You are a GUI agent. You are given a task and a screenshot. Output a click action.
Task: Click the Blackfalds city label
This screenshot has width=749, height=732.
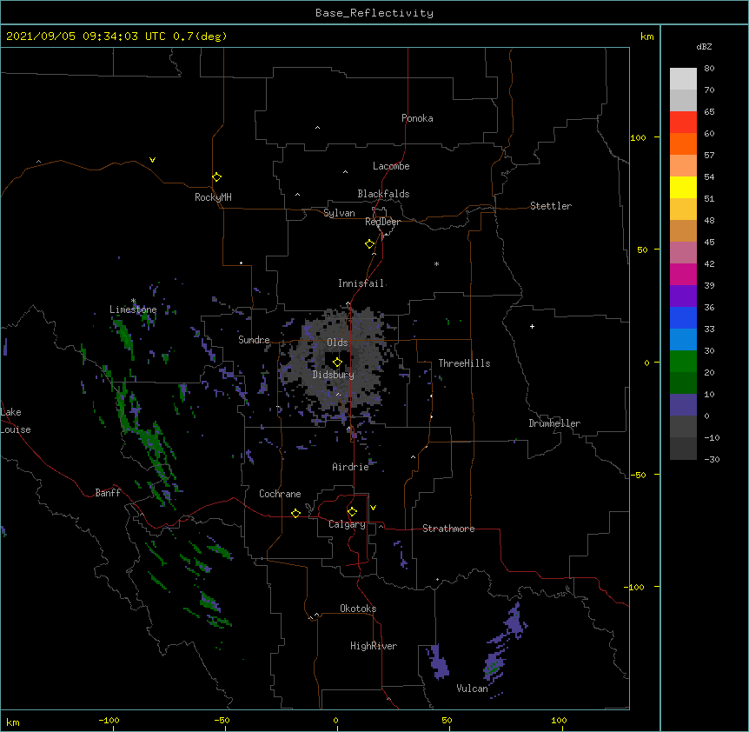383,194
